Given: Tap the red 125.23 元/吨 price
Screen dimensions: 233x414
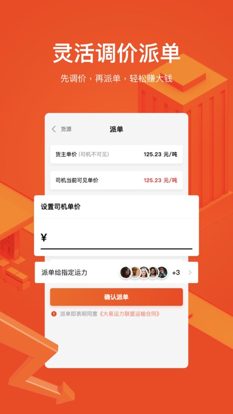Looking at the screenshot, I should click(x=161, y=180).
